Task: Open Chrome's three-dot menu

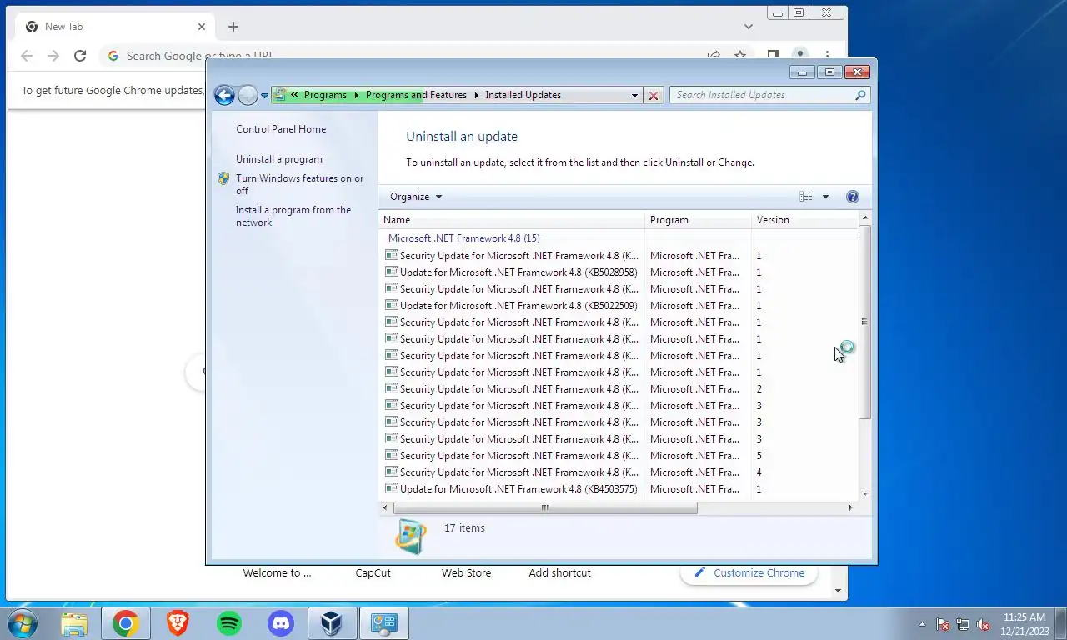Action: click(827, 56)
